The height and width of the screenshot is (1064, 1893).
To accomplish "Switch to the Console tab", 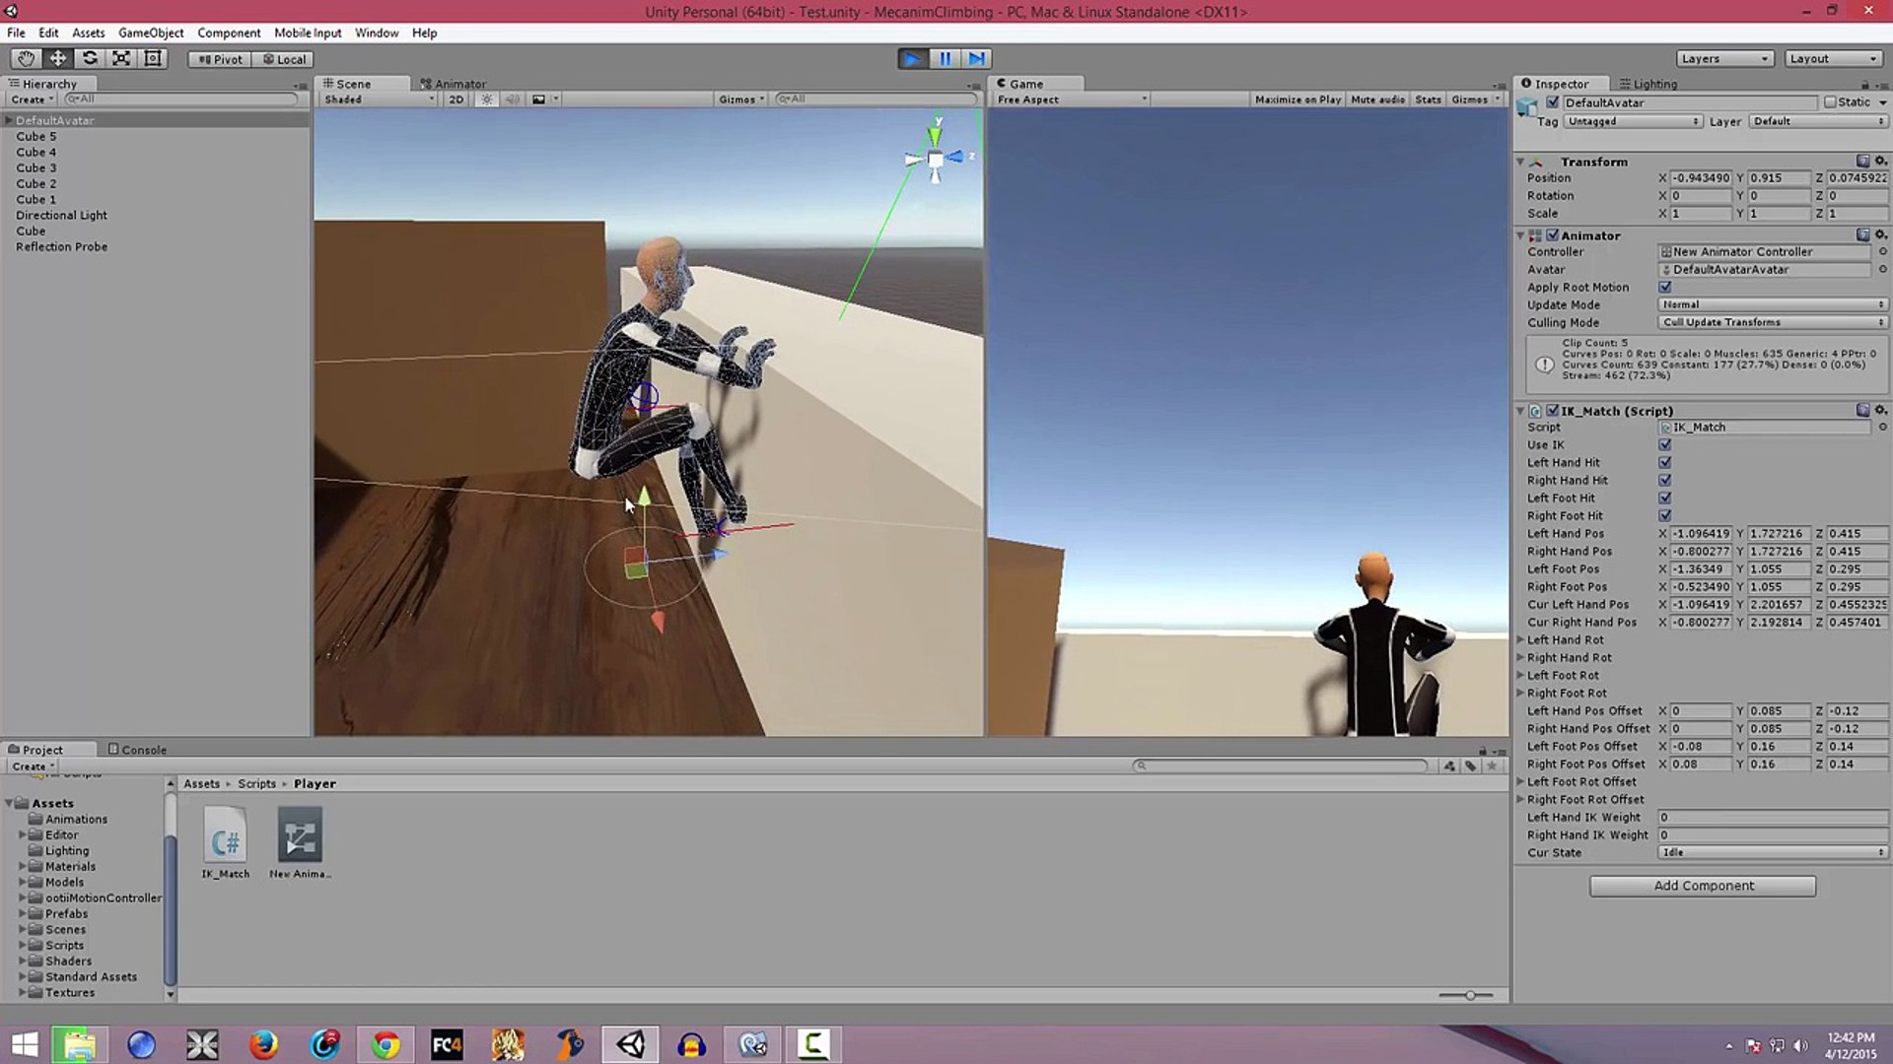I will pyautogui.click(x=137, y=750).
